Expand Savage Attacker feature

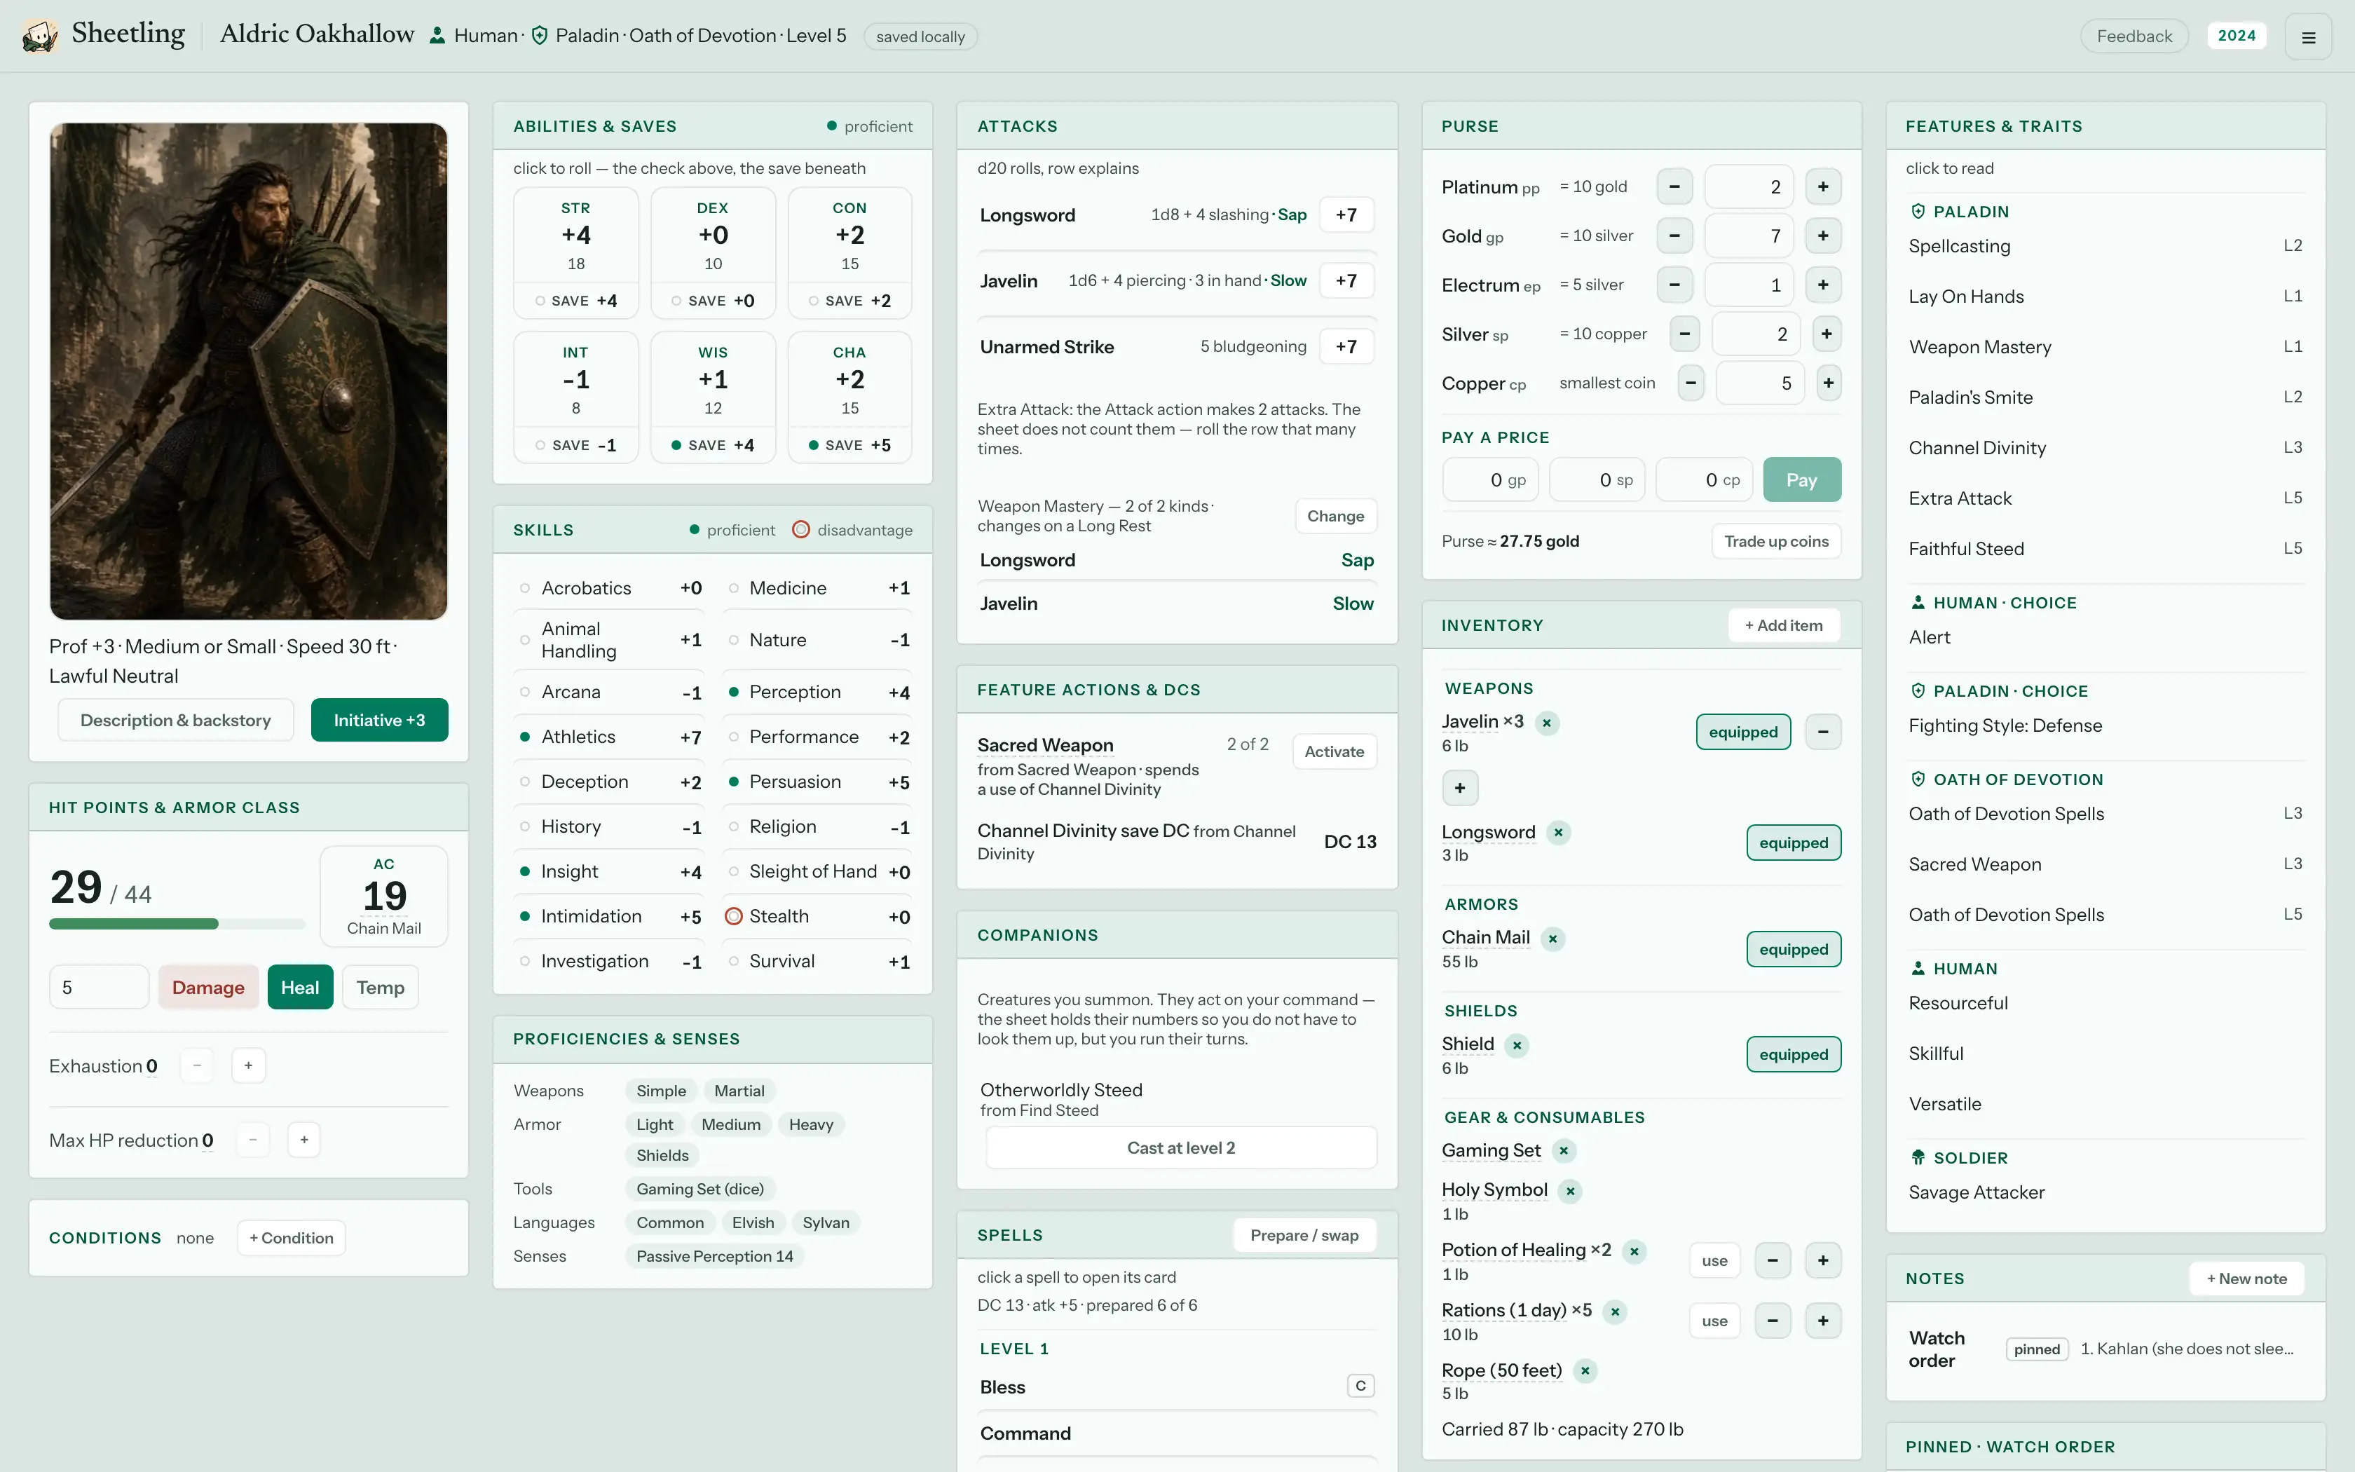2105,1192
